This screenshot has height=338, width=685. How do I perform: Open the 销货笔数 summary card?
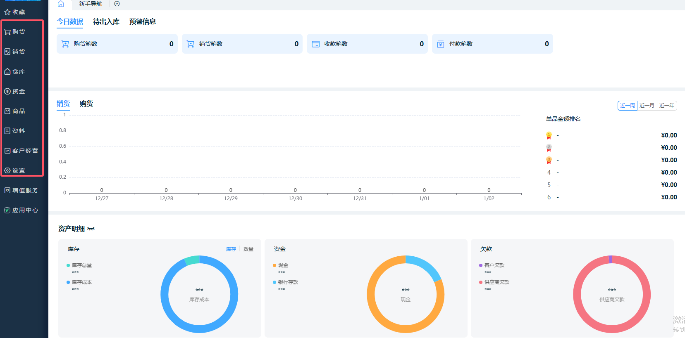(x=242, y=44)
